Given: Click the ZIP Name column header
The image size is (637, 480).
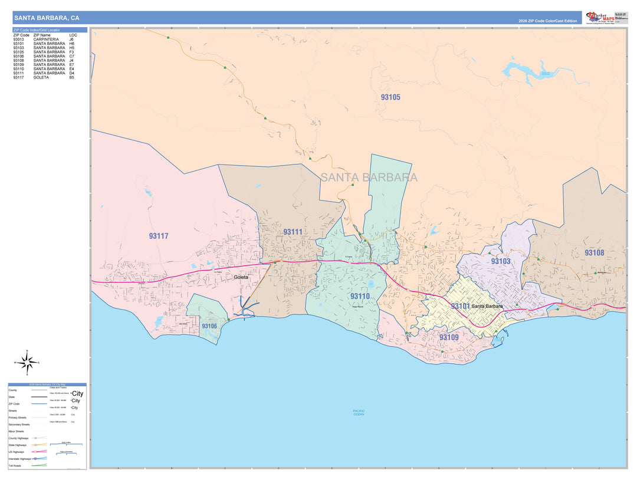Looking at the screenshot, I should [42, 35].
